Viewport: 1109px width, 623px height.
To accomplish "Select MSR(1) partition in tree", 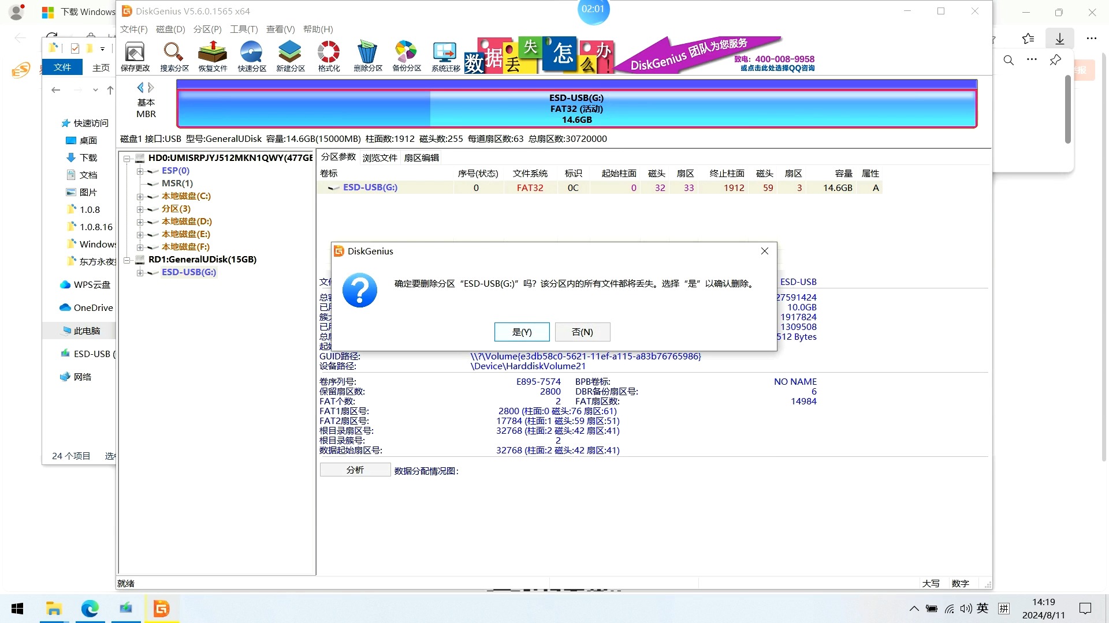I will coord(177,183).
